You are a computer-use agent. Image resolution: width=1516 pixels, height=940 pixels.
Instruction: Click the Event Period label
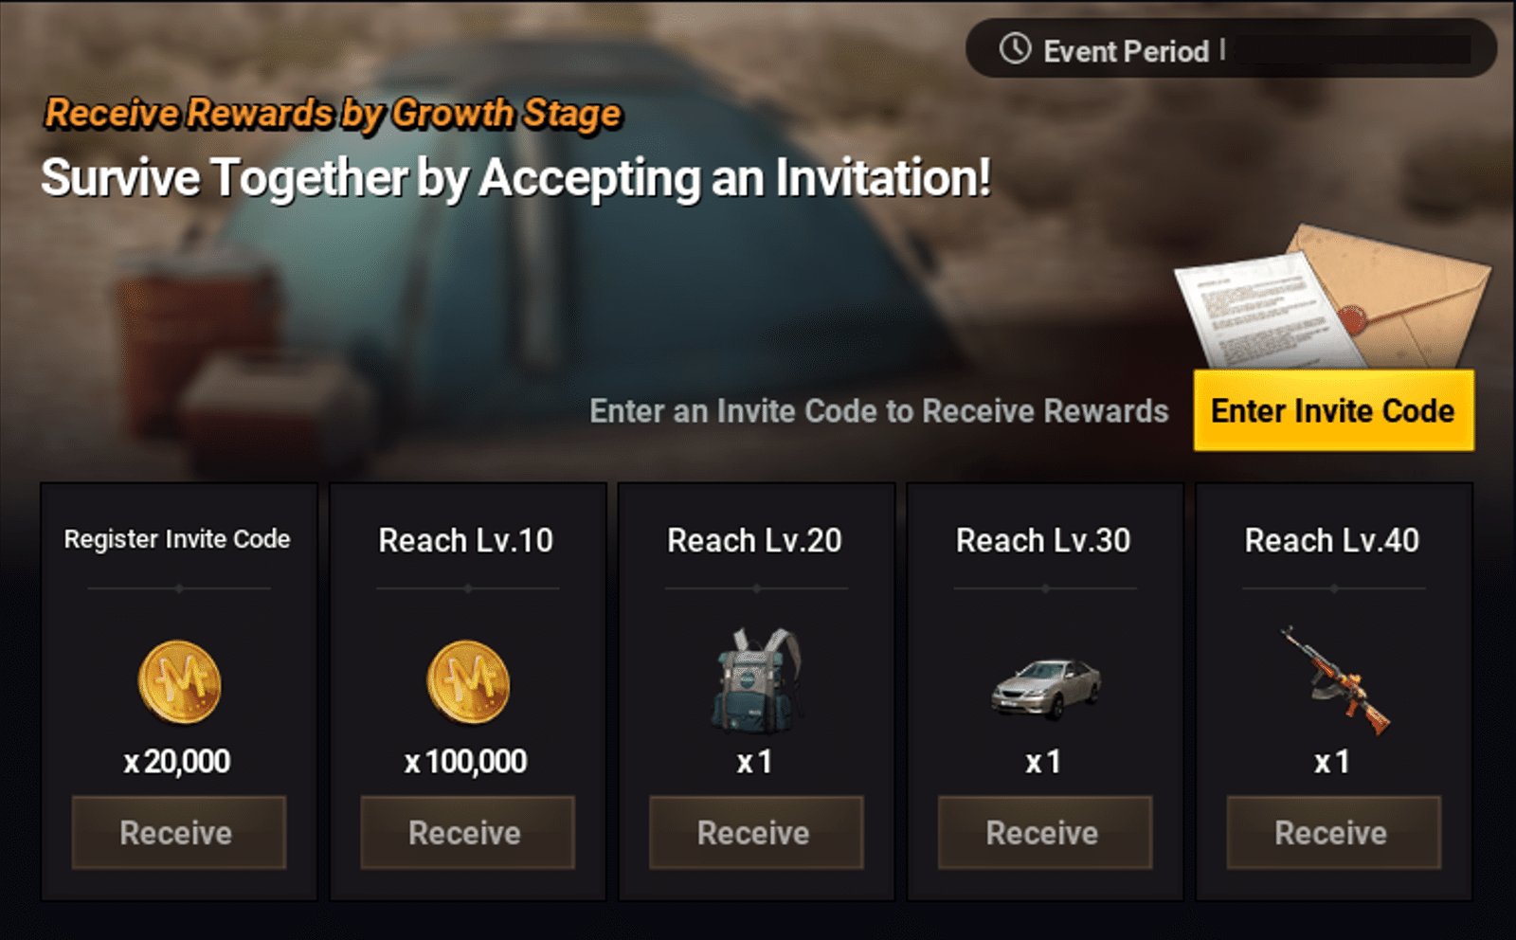(x=1127, y=51)
